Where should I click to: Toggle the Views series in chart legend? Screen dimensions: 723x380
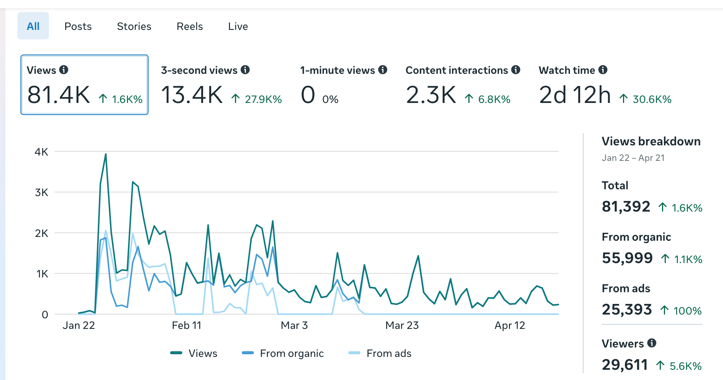tap(194, 353)
